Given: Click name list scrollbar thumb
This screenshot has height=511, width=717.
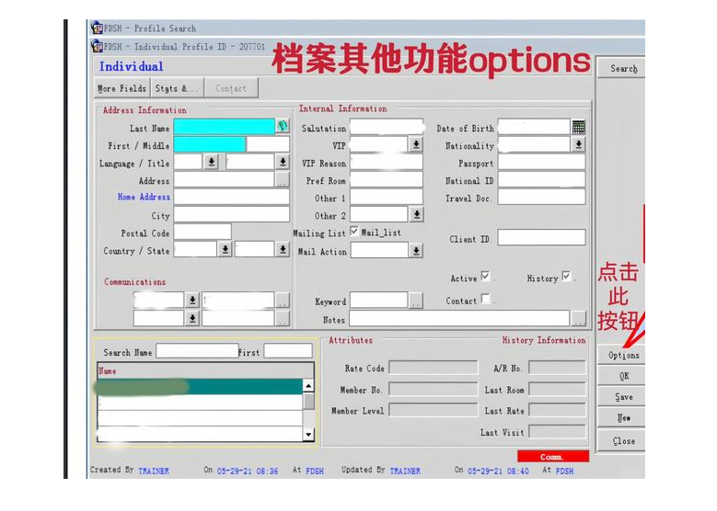Looking at the screenshot, I should [308, 401].
